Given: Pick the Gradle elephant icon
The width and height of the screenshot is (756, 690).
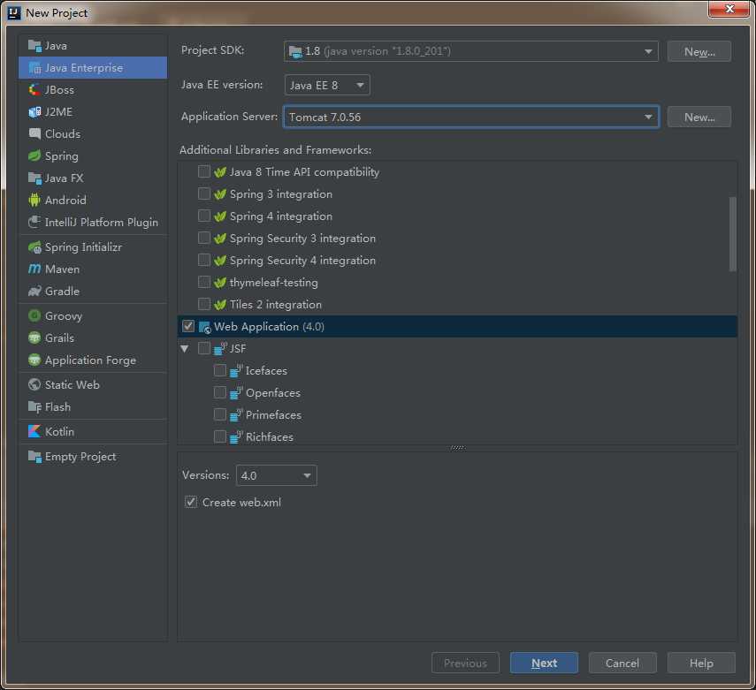Looking at the screenshot, I should (34, 291).
